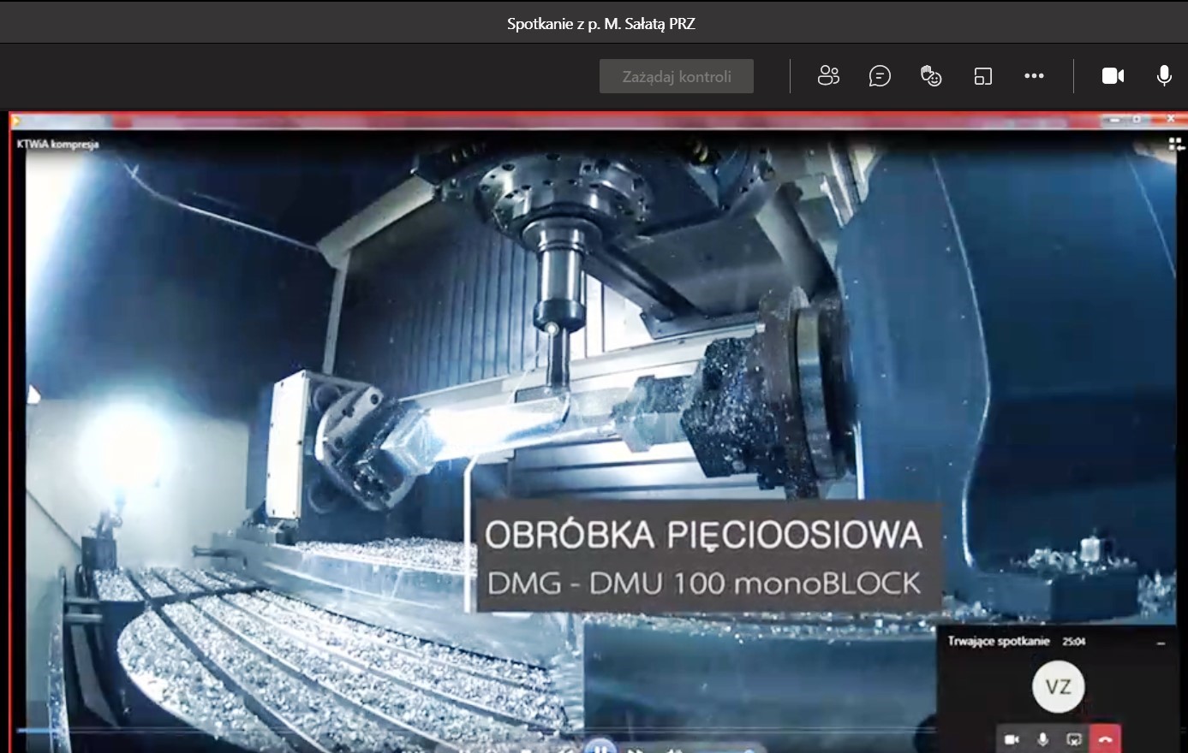Hang up using the red call button
Image resolution: width=1188 pixels, height=753 pixels.
[x=1105, y=739]
